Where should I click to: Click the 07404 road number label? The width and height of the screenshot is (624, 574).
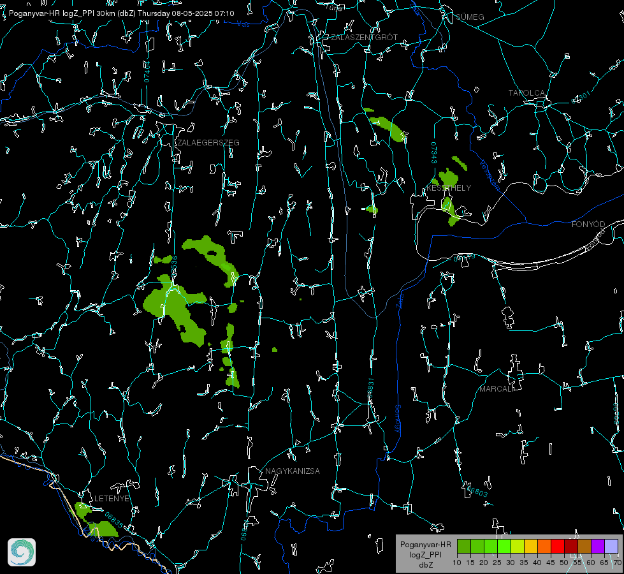click(147, 72)
